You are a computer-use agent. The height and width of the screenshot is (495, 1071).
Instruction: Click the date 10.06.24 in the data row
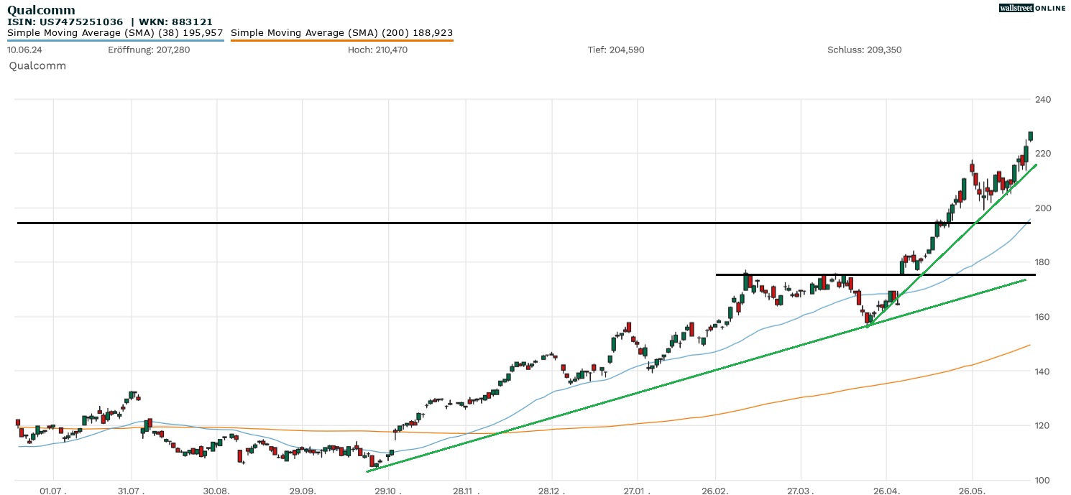coord(23,50)
